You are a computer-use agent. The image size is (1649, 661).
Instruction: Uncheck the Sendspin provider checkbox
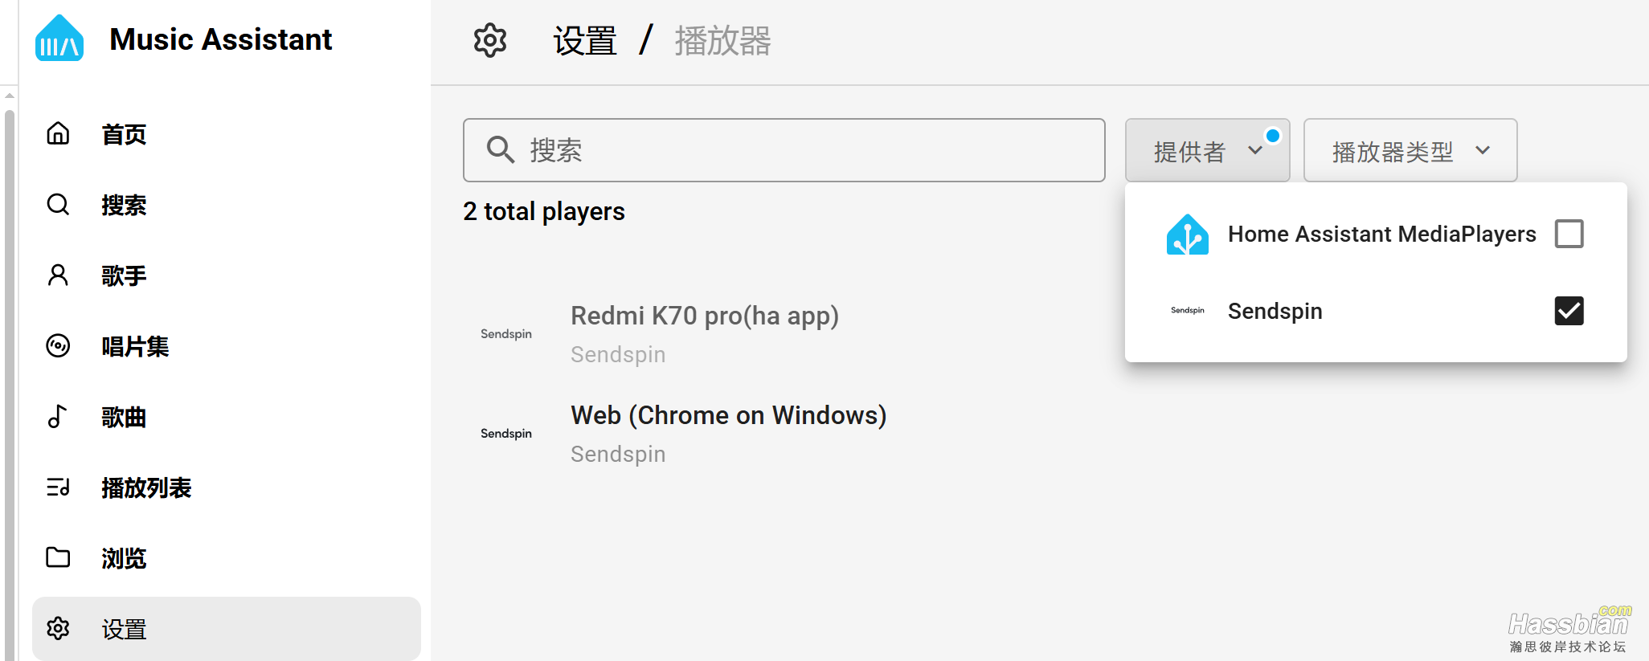pos(1569,311)
